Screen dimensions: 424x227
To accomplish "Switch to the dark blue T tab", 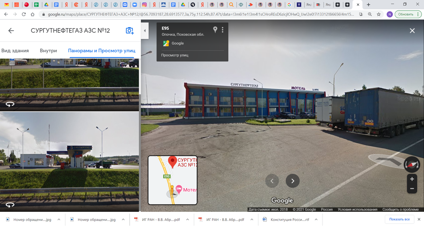I will tap(299, 5).
